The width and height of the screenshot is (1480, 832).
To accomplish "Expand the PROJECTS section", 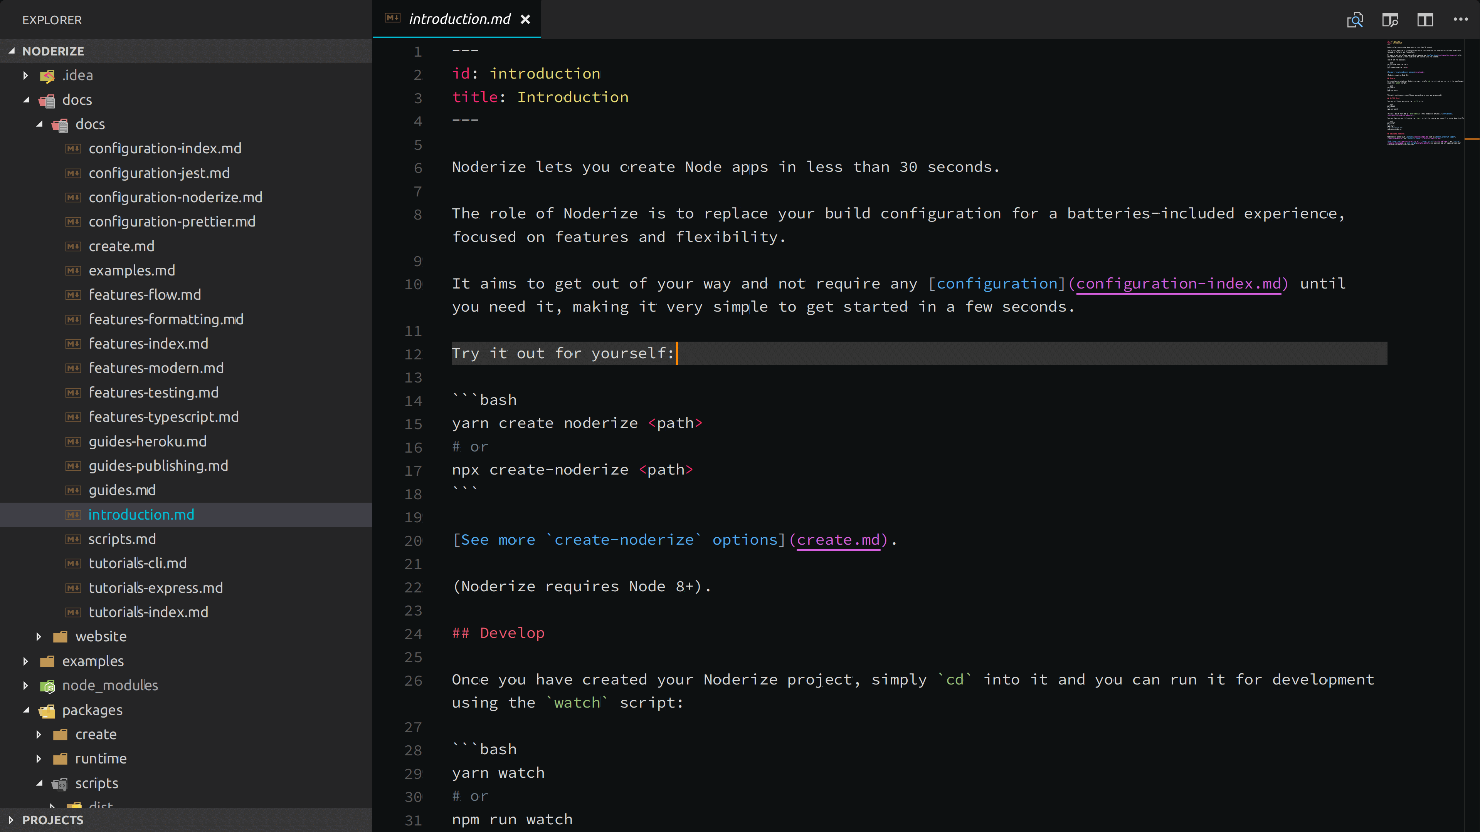I will click(12, 820).
